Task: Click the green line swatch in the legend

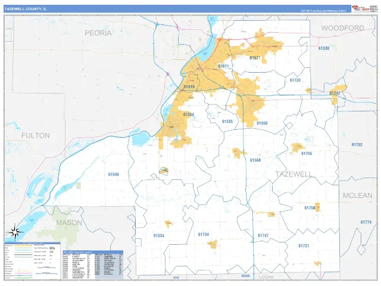Action: [x=23, y=278]
